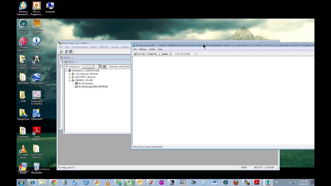
Task: Click RSWho - 1 window title
Action: [68, 58]
